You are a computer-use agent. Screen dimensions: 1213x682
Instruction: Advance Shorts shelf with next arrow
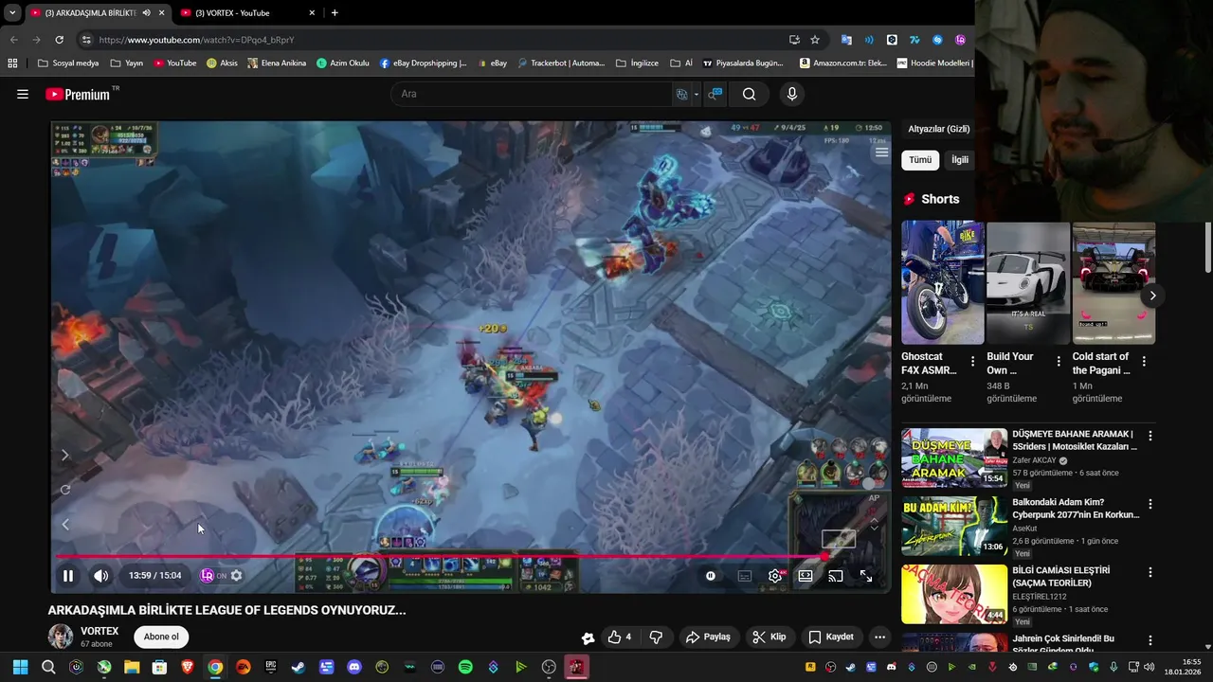[1152, 296]
